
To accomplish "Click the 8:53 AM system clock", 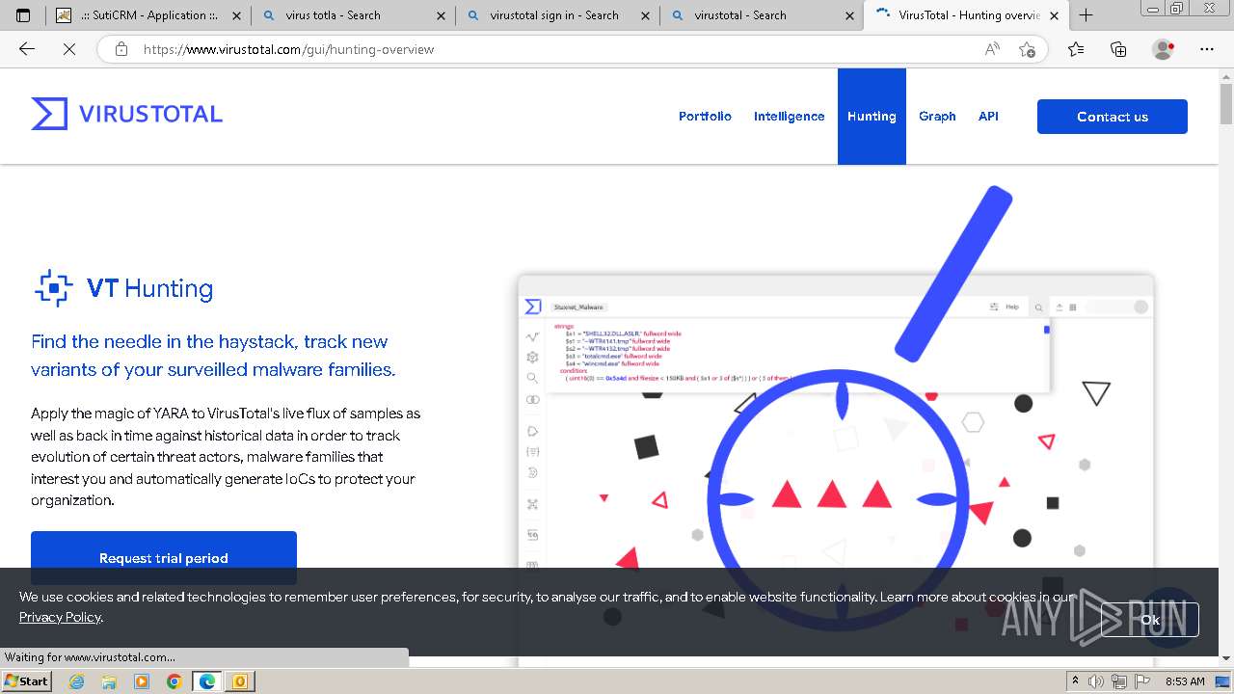I will pos(1185,681).
